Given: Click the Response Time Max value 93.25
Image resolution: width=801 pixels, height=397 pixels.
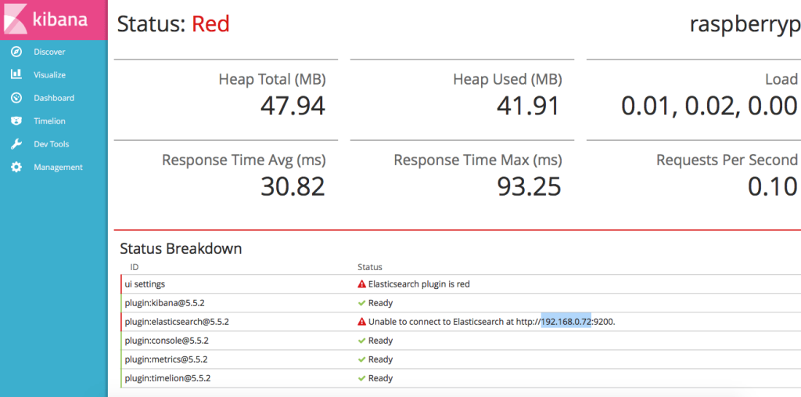Looking at the screenshot, I should [x=529, y=186].
